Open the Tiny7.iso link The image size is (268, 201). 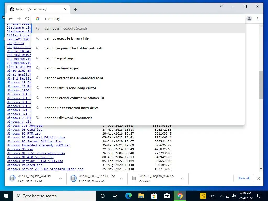15,43
